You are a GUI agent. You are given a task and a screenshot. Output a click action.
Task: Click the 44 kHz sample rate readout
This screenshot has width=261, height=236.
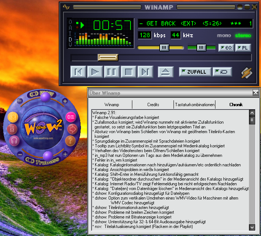[x=176, y=35]
